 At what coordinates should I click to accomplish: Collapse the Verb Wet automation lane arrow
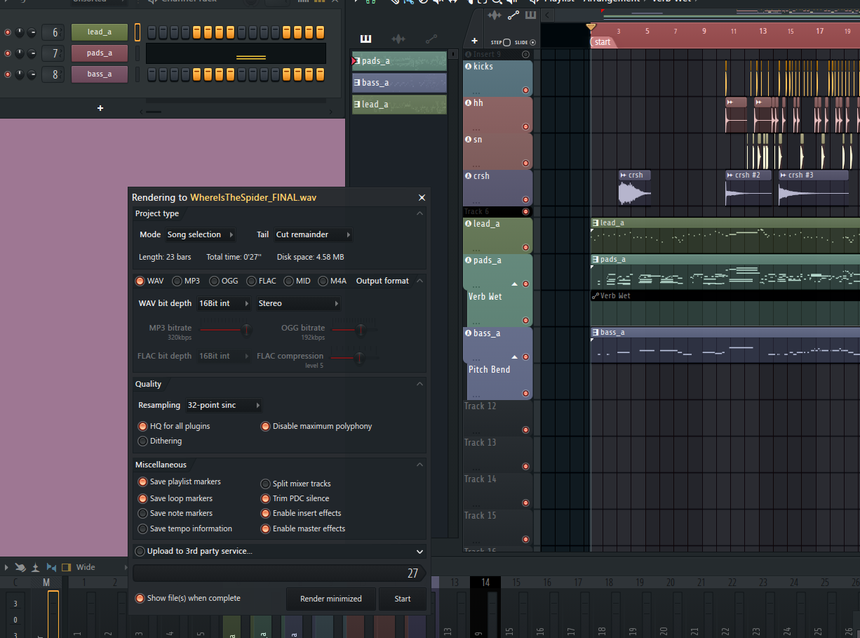point(514,284)
